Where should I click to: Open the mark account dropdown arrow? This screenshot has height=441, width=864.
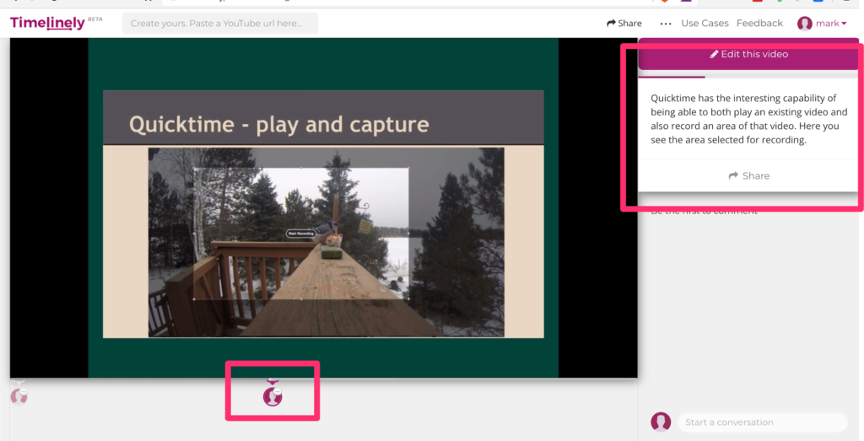pos(844,24)
